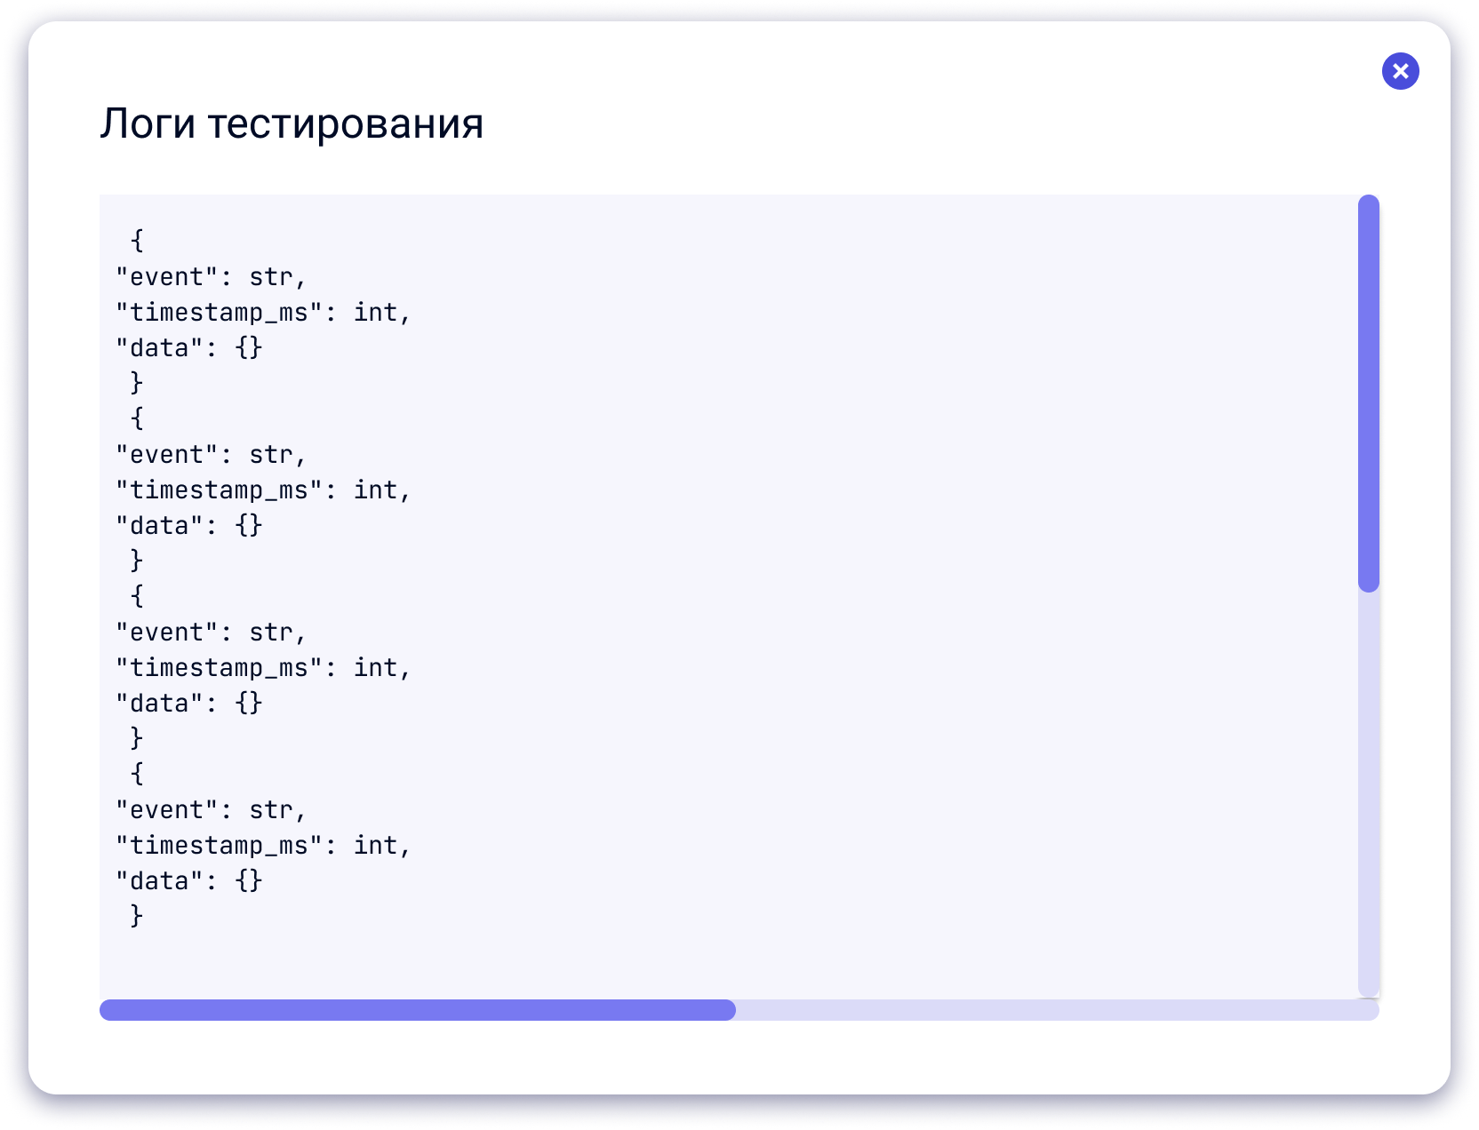This screenshot has width=1479, height=1130.
Task: Select the second "event": str line
Action: coord(212,455)
